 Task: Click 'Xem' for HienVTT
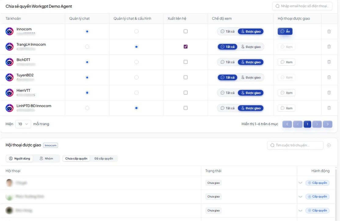[x=287, y=93]
